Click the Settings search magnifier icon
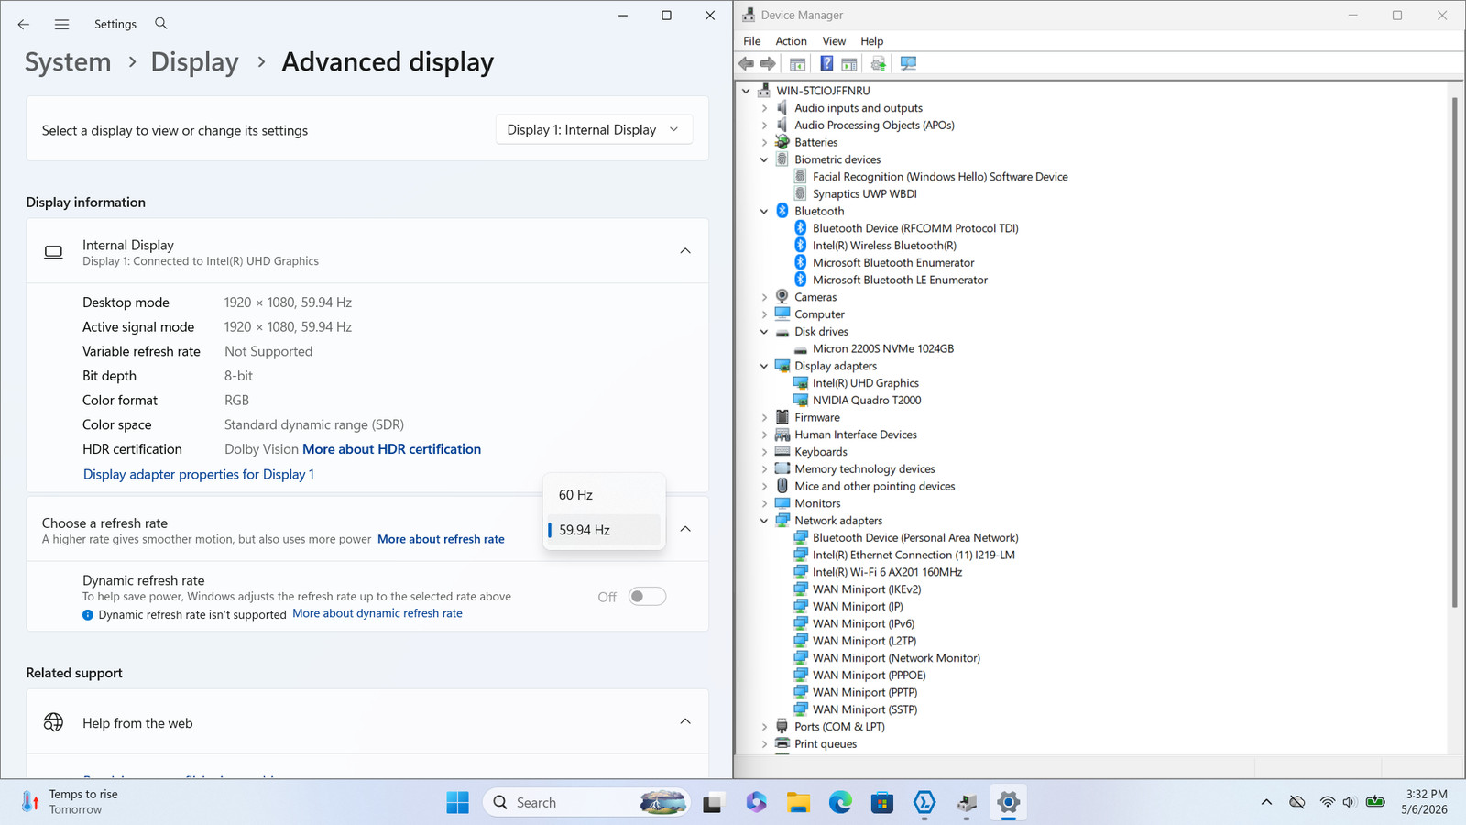 161,24
